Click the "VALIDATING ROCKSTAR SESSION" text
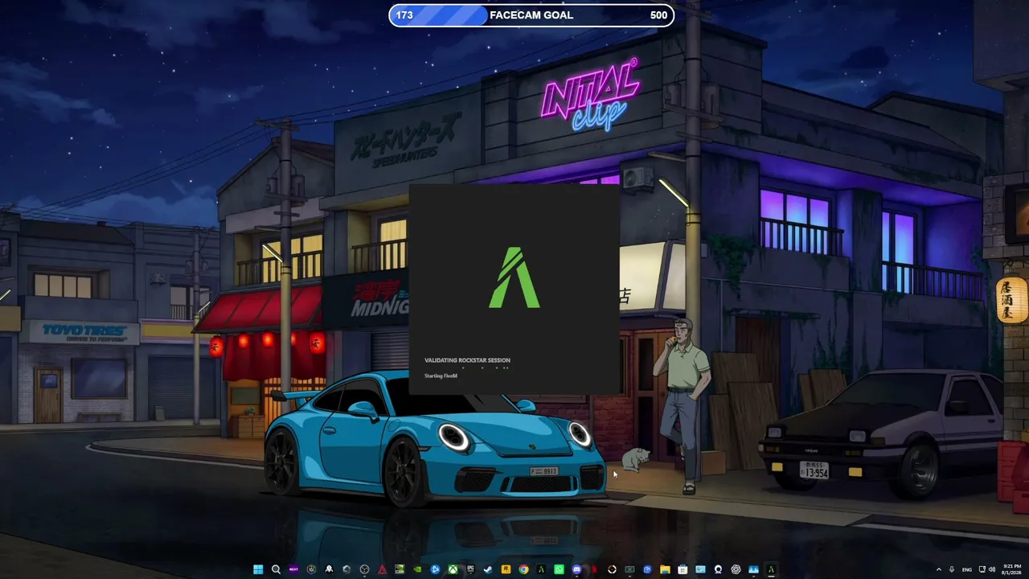Screen dimensions: 1029x579 pyautogui.click(x=467, y=360)
